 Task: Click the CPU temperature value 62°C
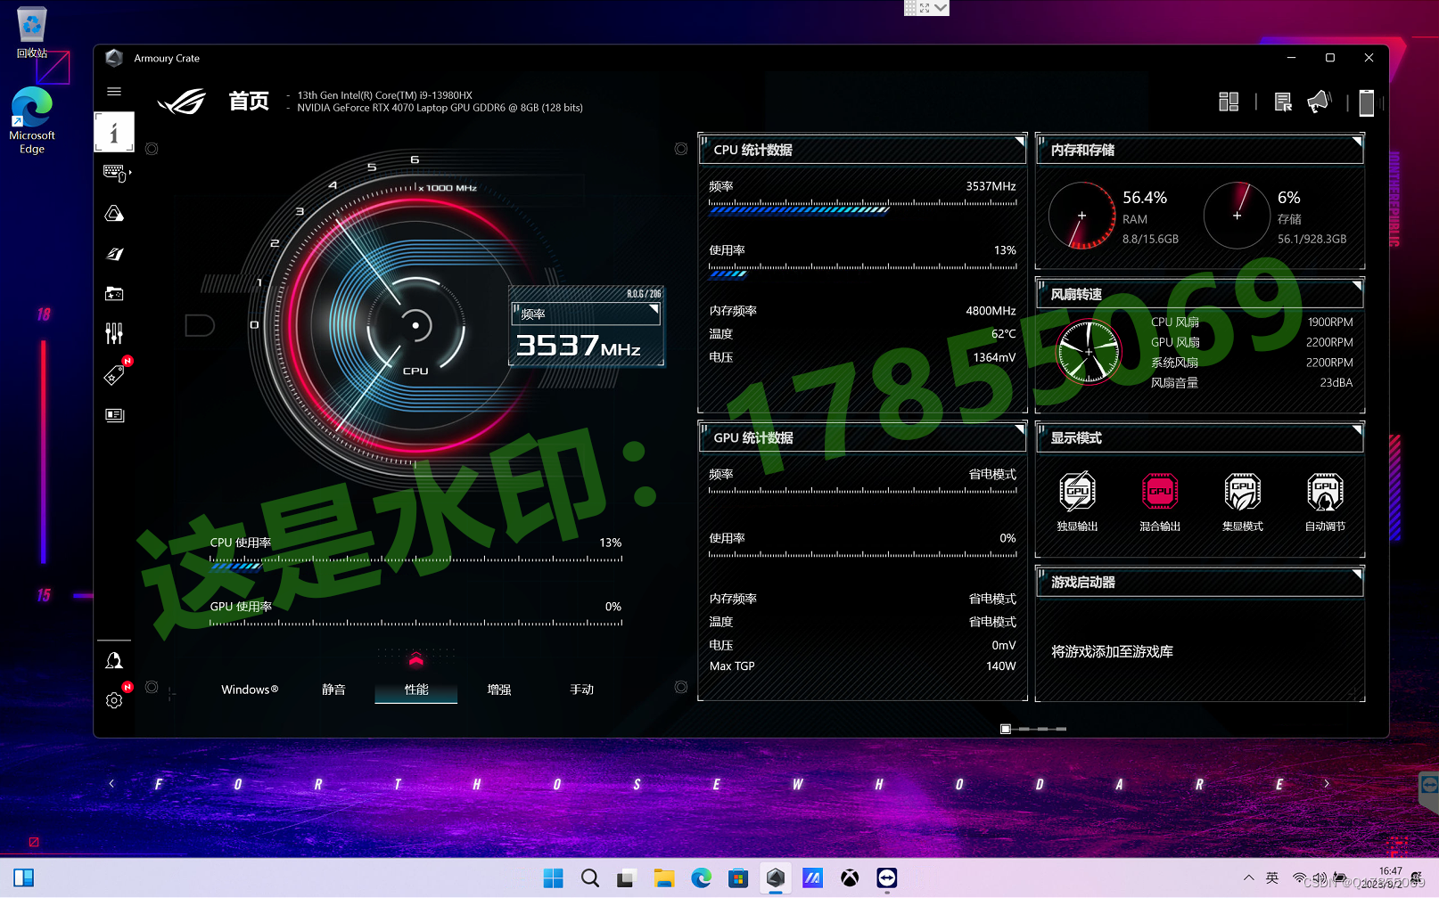pyautogui.click(x=1004, y=334)
